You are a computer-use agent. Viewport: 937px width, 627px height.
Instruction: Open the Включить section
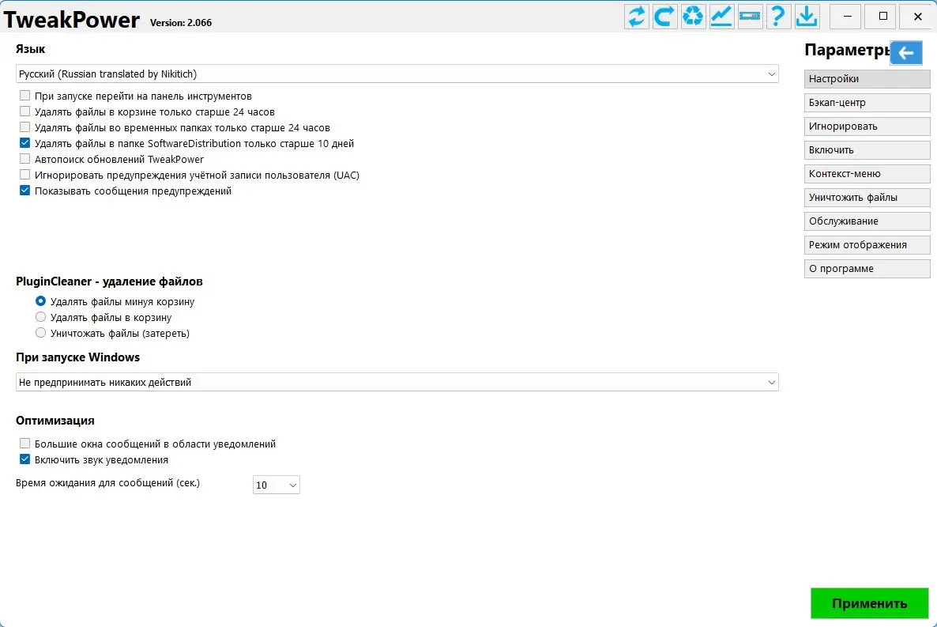tap(867, 150)
